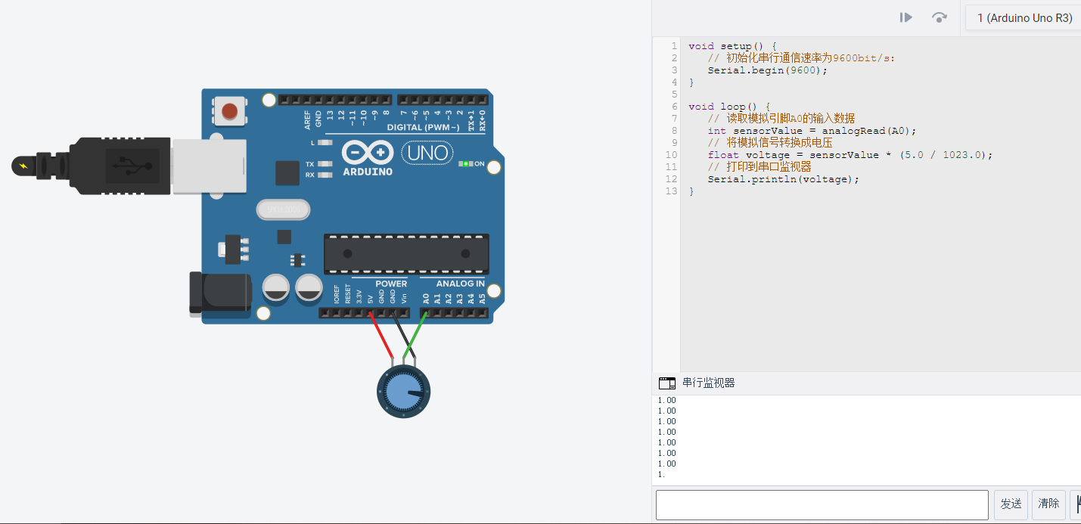
Task: Click the 'Serial.begin(9600);' code line
Action: point(768,70)
